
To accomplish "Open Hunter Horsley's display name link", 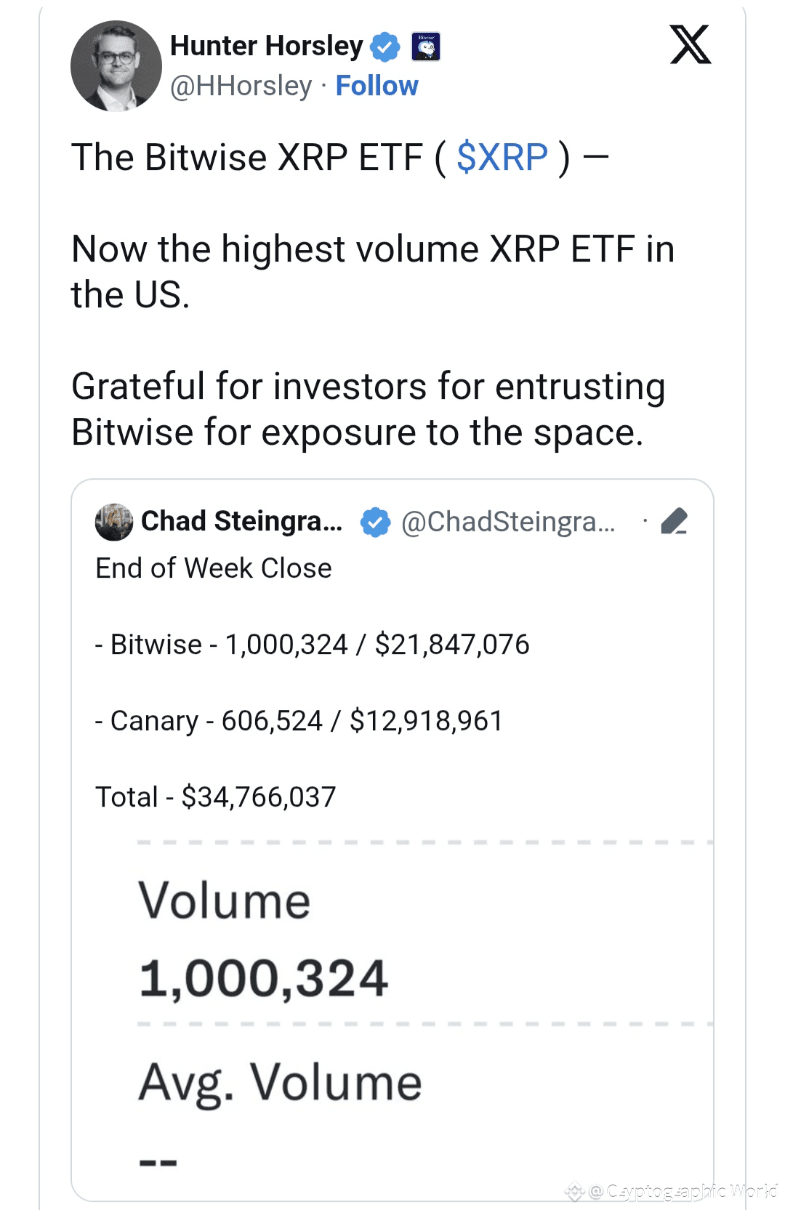I will (266, 46).
